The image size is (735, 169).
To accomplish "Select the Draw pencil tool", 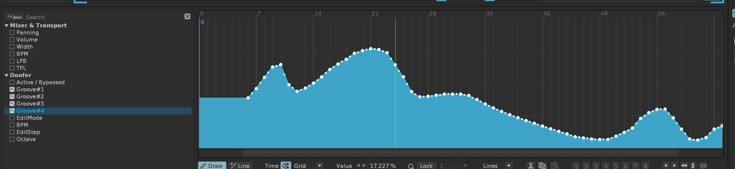I will pos(212,166).
